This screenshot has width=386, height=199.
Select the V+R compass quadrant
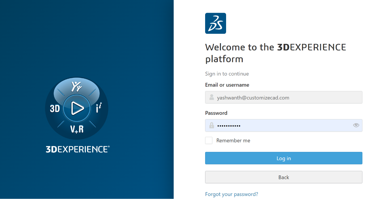tap(77, 129)
